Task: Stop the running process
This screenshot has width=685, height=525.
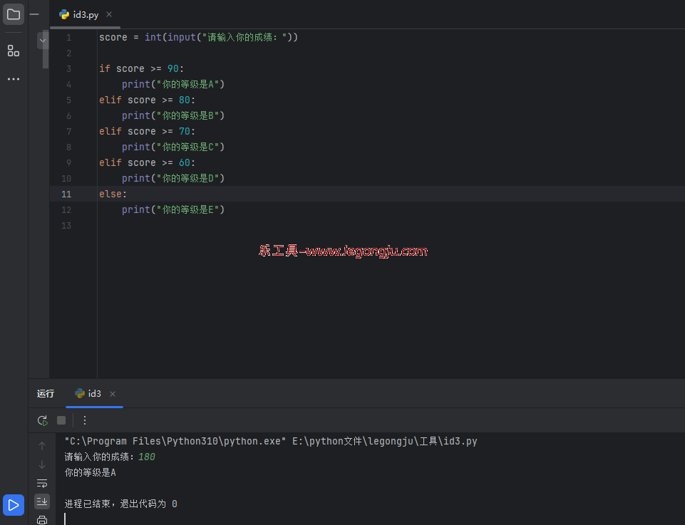Action: (61, 420)
